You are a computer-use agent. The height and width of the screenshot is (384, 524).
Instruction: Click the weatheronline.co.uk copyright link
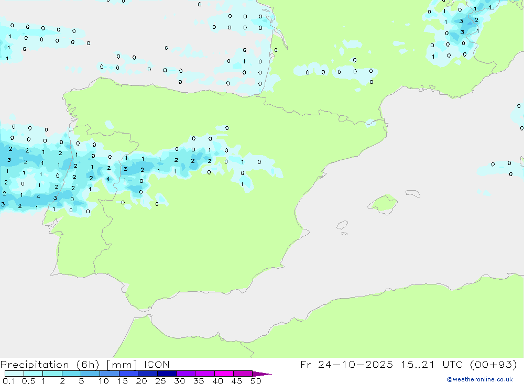click(x=480, y=379)
